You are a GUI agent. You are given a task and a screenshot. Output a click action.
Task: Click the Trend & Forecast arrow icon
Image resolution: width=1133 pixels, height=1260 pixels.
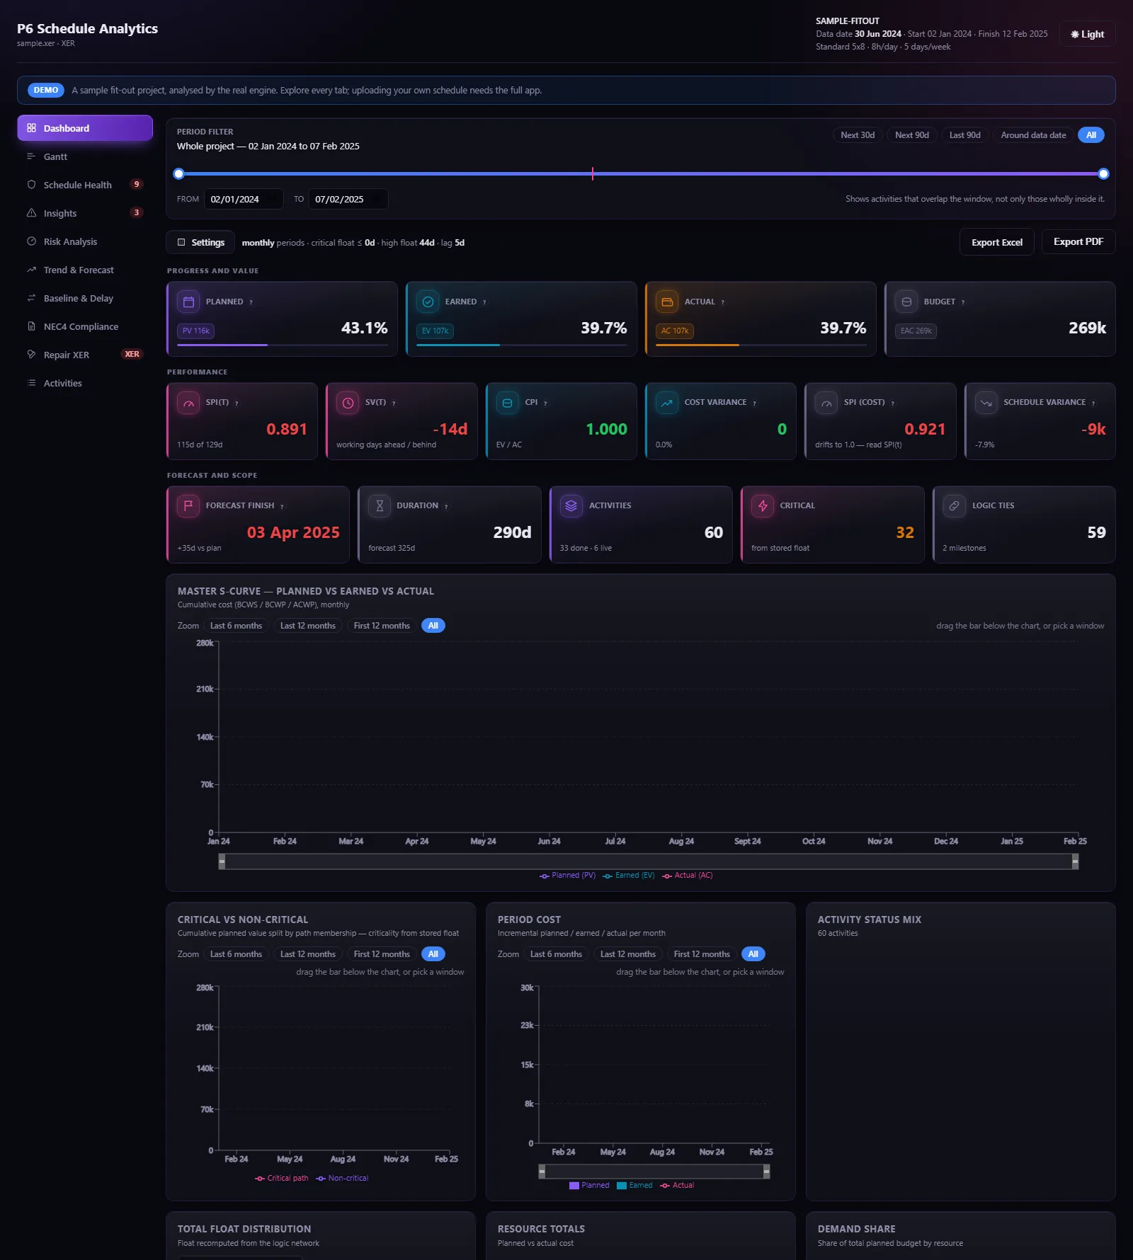tap(31, 270)
